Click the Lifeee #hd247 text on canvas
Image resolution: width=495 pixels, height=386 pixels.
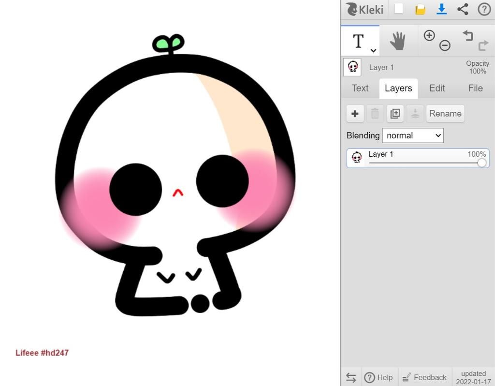(x=42, y=353)
